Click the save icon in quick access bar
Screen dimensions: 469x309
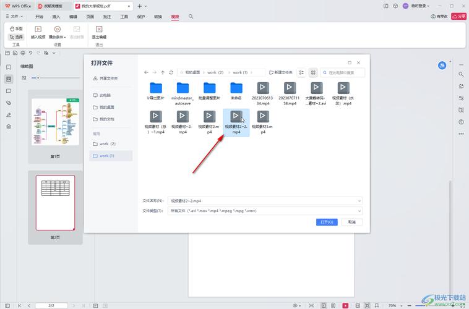coord(15,53)
